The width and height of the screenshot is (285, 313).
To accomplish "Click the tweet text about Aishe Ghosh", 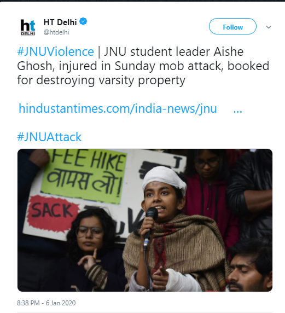I will [143, 66].
